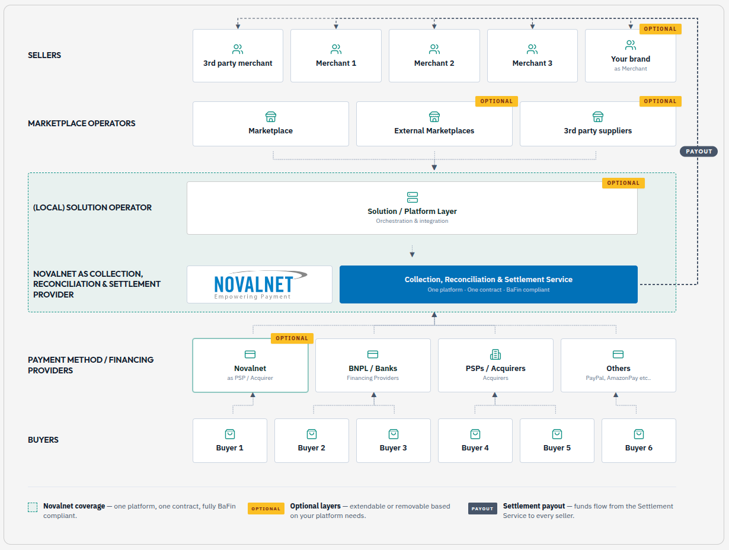
Task: Click the 'Buyer 4' text
Action: point(475,448)
